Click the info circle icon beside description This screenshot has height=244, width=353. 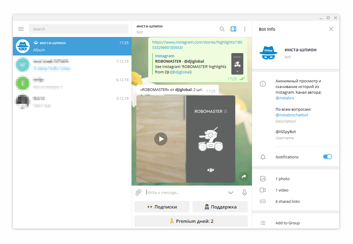click(263, 84)
